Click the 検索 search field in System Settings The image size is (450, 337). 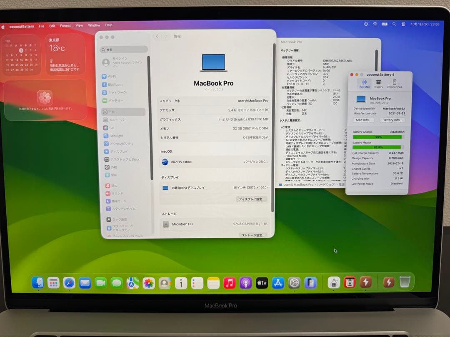123,49
